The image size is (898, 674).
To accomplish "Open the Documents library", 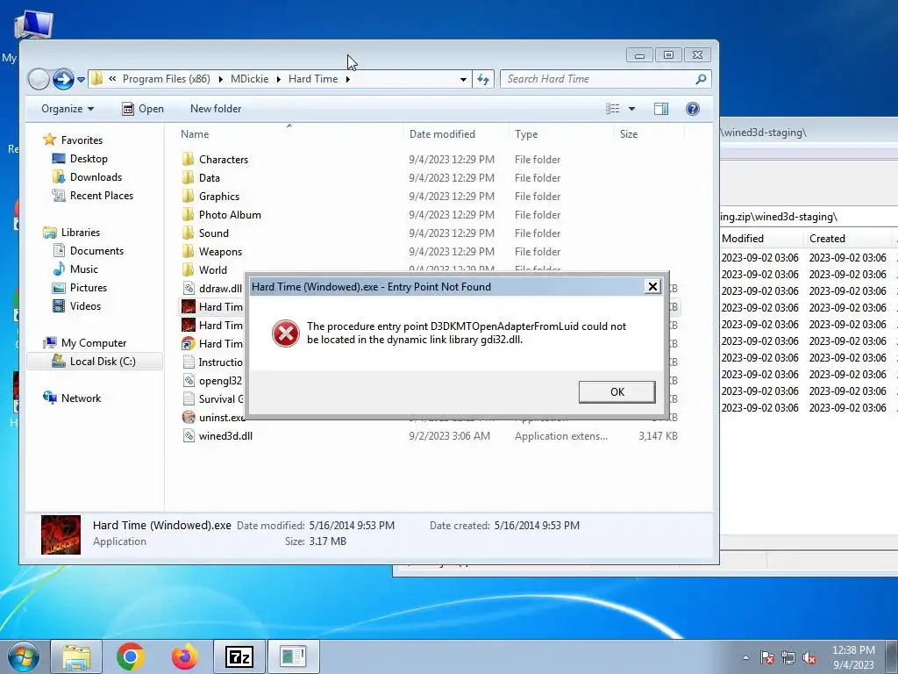I will tap(96, 250).
